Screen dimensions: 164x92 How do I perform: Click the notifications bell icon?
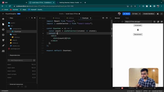158,14
